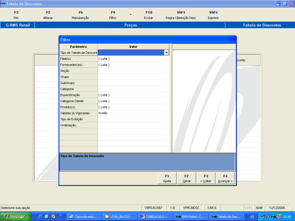Screen dimensions: 295x221
Task: Switch to Tabela de Des taskbar window
Action: pyautogui.click(x=226, y=217)
